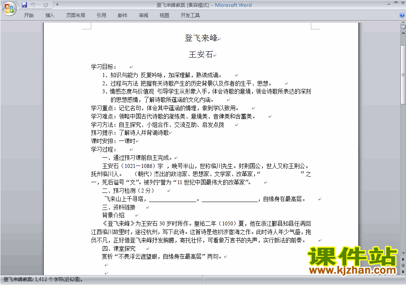Screen dimensions: 406x285
Task: Restore down the Word window
Action: 396,3
